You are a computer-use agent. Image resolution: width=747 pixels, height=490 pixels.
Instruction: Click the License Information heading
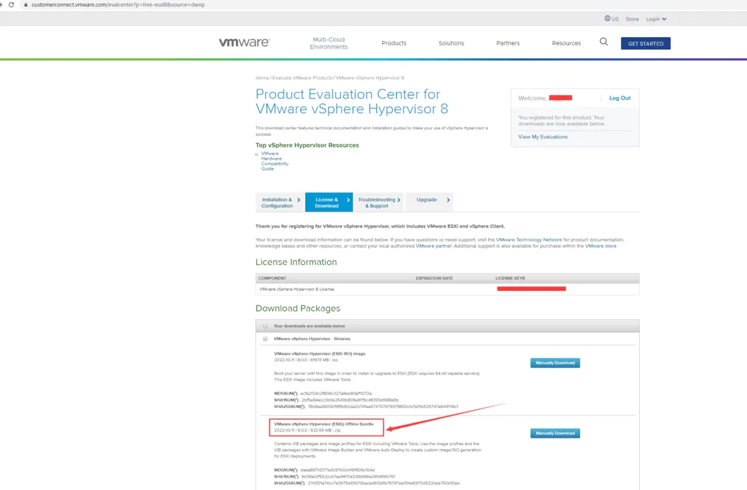coord(296,262)
